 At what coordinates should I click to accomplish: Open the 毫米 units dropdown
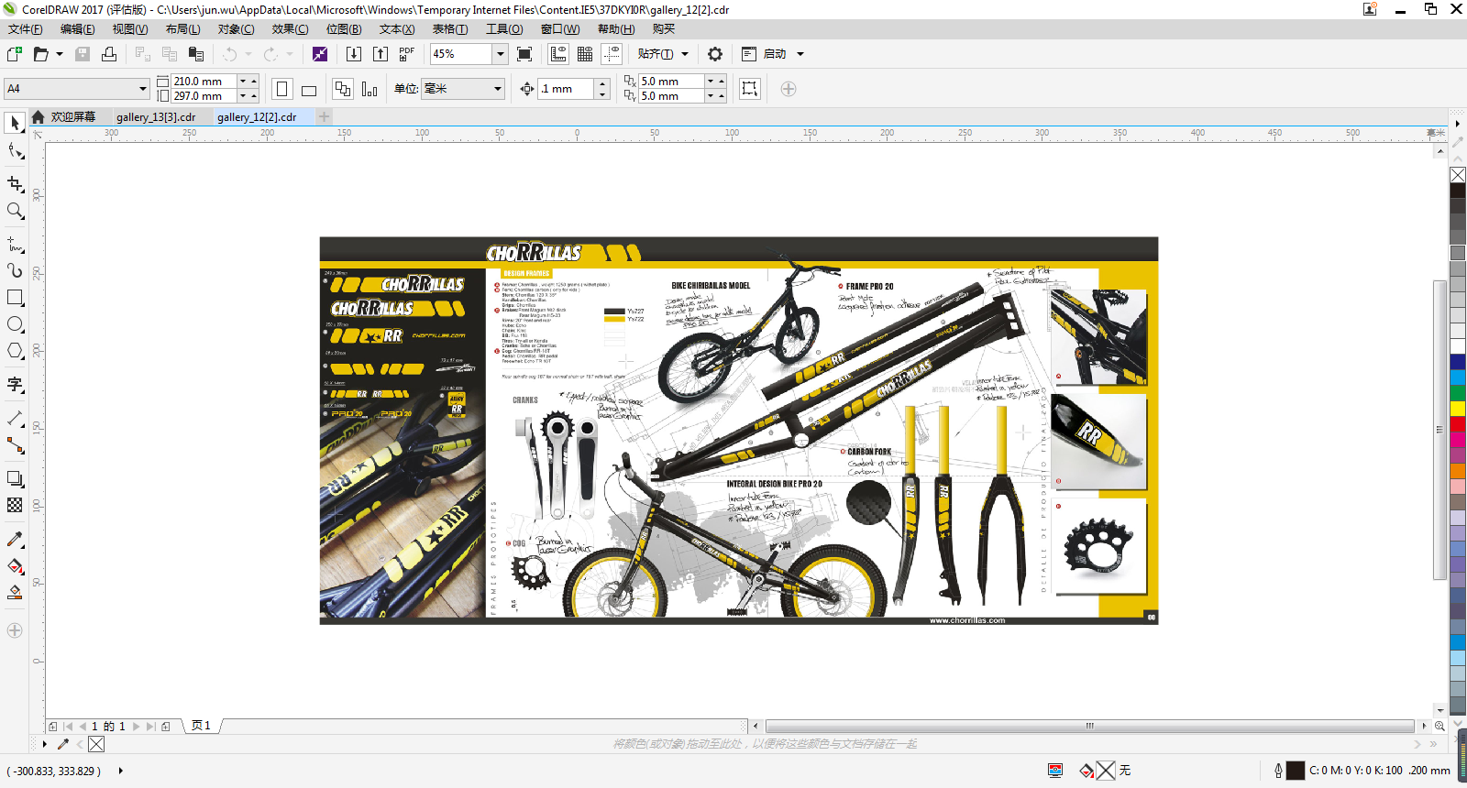pos(498,89)
